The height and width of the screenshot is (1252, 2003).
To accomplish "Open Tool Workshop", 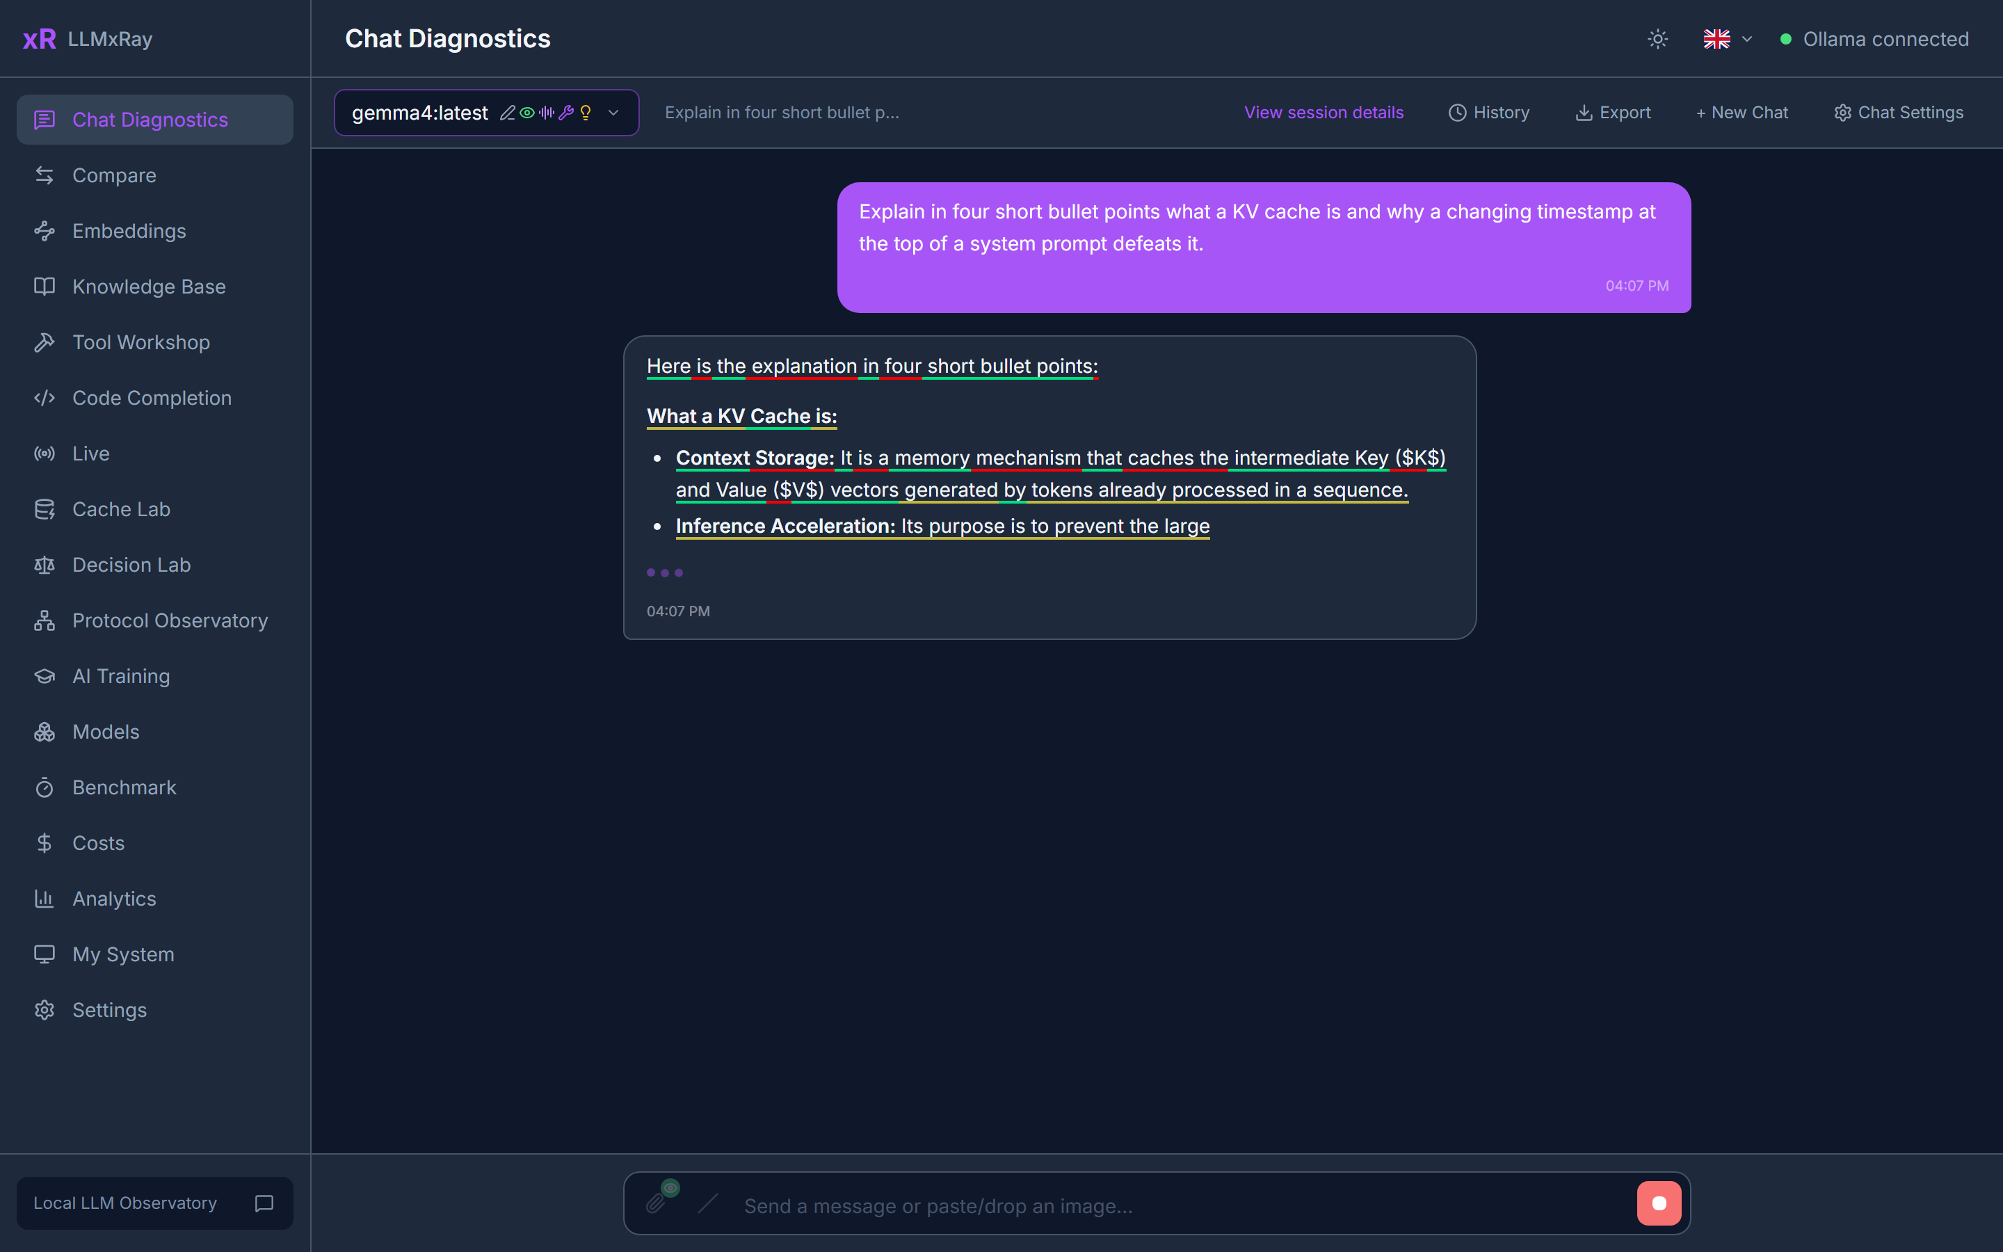I will pos(155,342).
